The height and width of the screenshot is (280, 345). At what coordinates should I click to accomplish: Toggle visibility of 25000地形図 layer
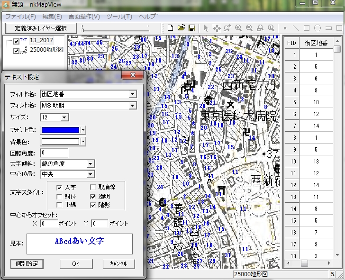pyautogui.click(x=17, y=50)
